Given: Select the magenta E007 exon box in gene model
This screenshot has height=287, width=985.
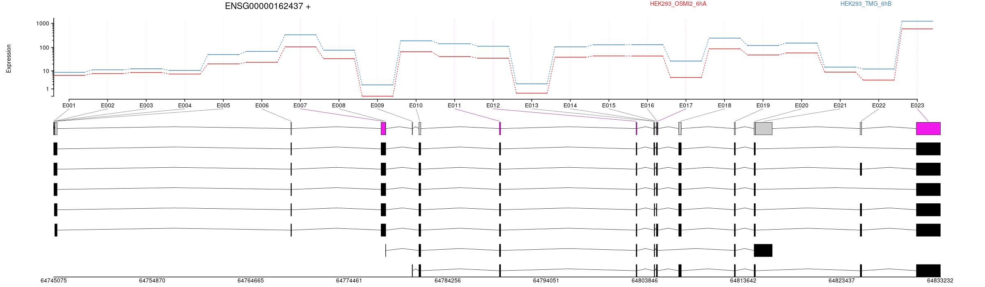Looking at the screenshot, I should coord(383,128).
